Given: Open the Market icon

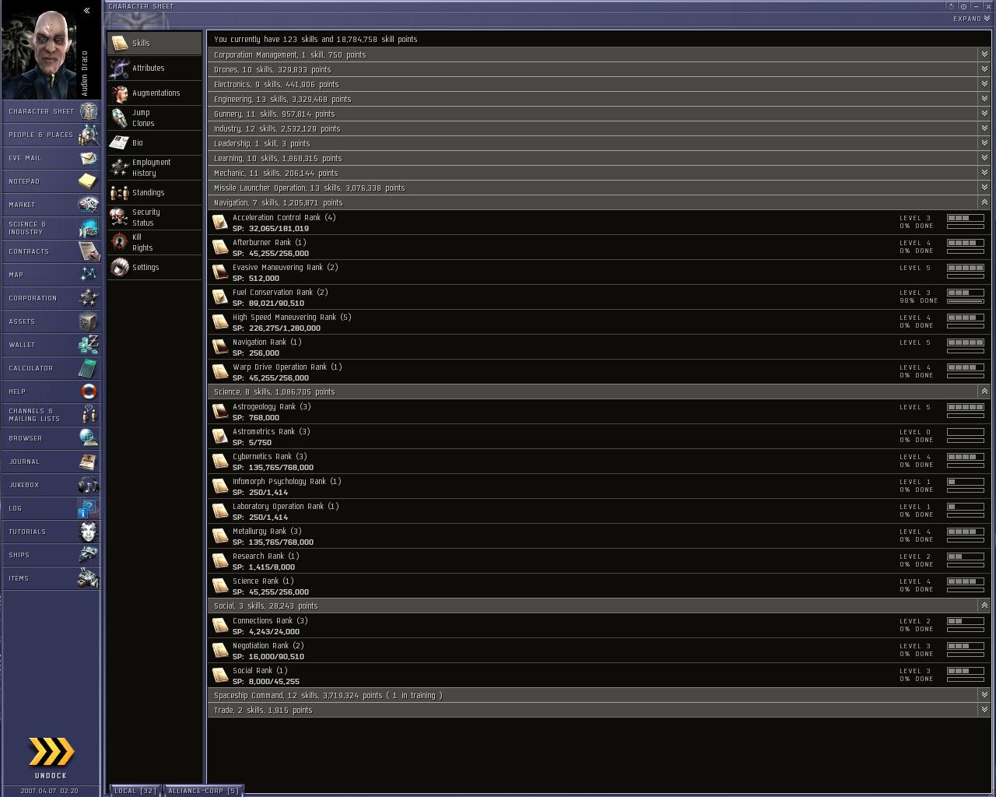Looking at the screenshot, I should tap(89, 205).
